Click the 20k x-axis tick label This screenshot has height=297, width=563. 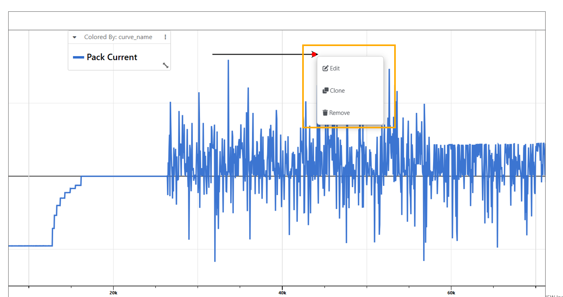point(113,293)
